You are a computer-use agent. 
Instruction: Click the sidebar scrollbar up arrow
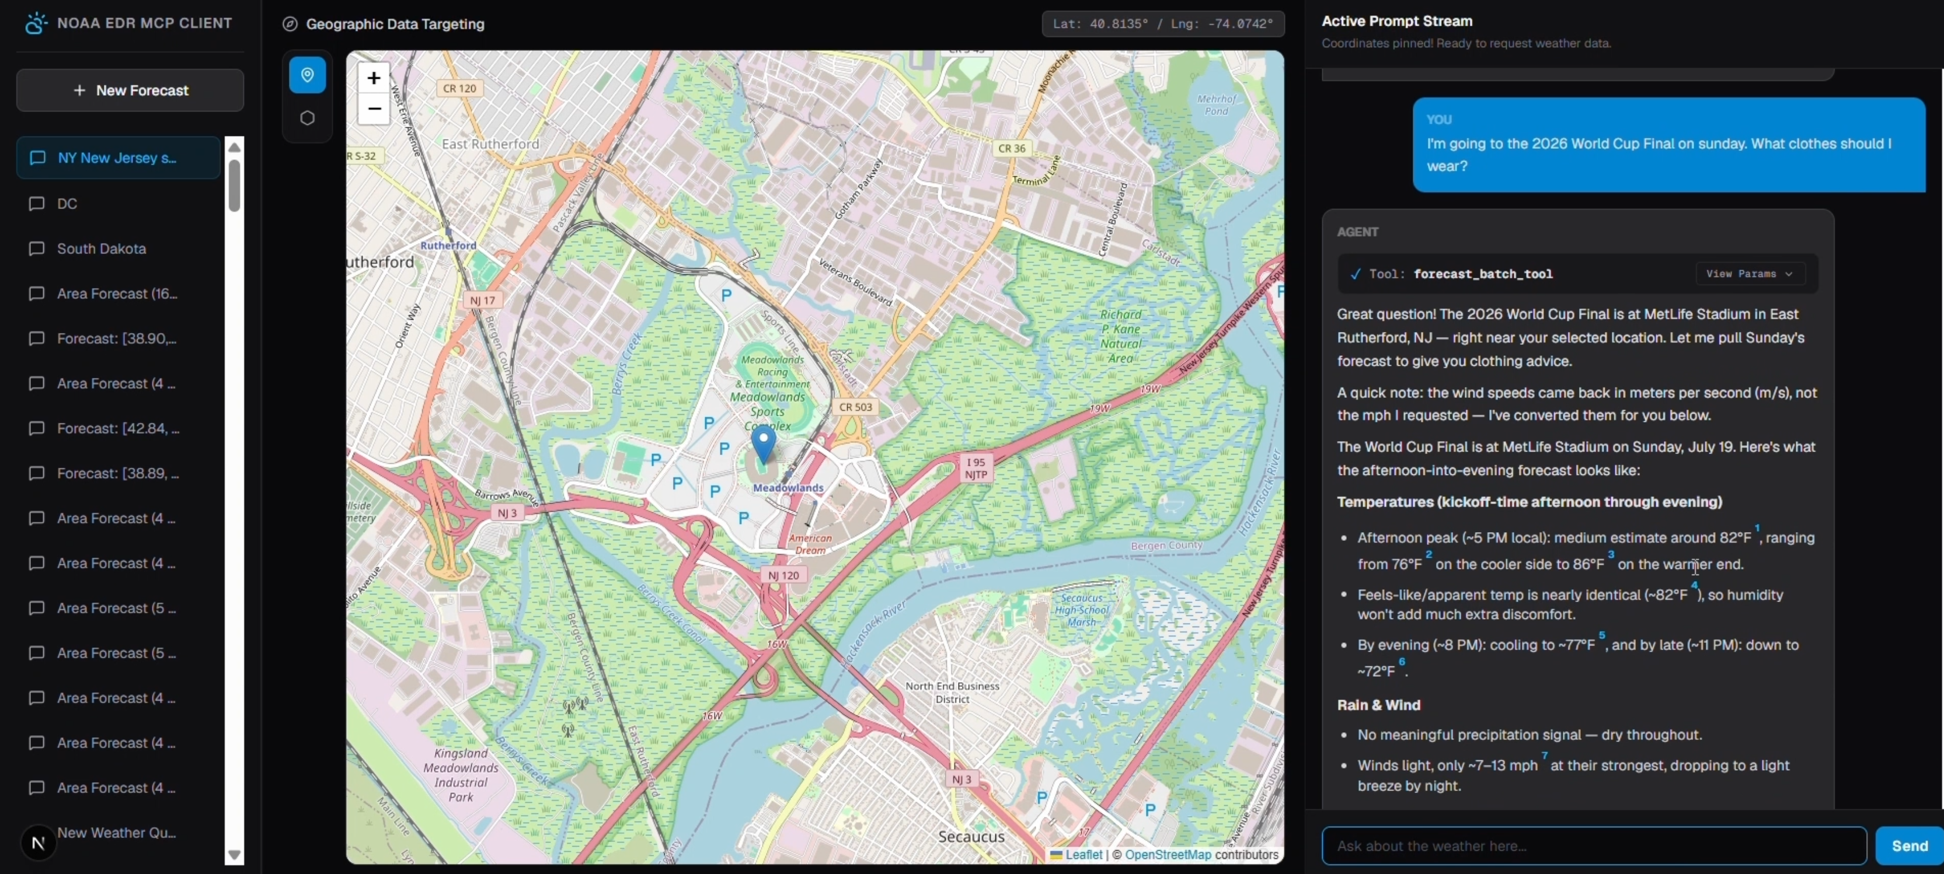coord(234,146)
